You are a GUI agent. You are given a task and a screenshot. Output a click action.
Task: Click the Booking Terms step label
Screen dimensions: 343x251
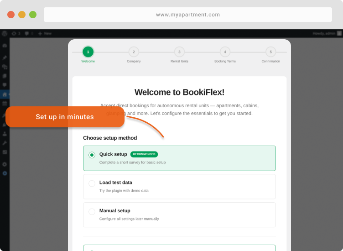225,61
